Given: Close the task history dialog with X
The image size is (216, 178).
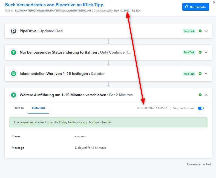Looking at the screenshot, I should [214, 2].
